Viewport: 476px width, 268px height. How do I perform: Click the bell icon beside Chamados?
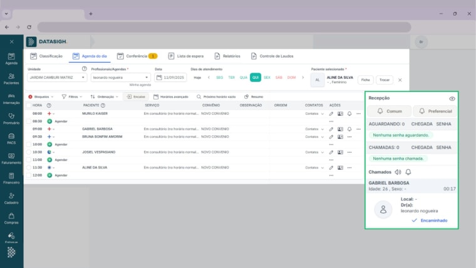408,172
